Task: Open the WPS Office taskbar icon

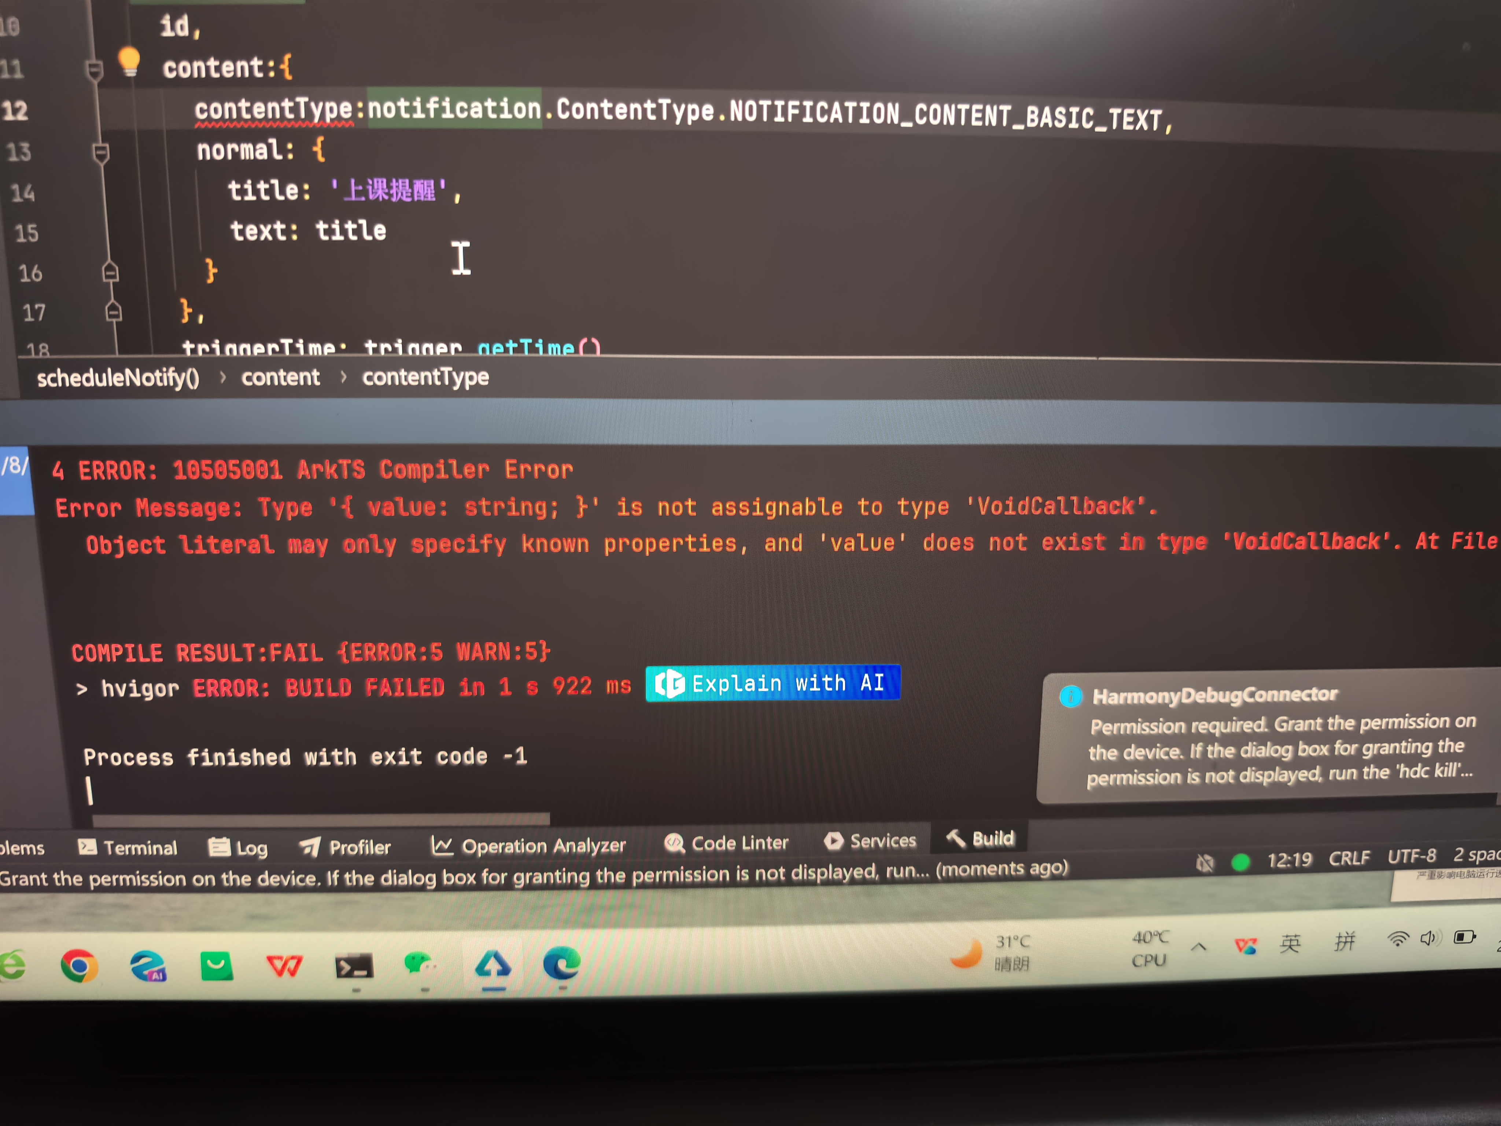Action: (284, 966)
